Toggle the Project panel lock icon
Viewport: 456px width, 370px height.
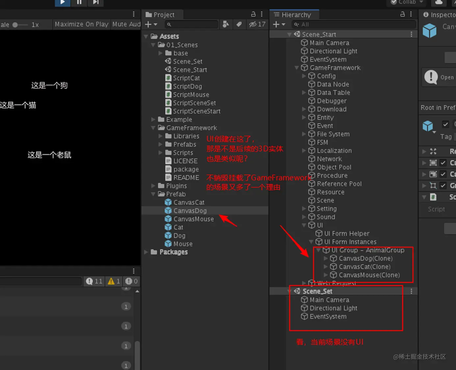coord(253,14)
